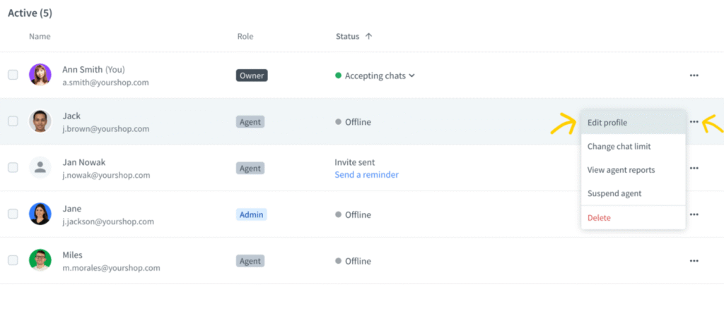
Task: Check the box next to Miles
Action: pyautogui.click(x=13, y=260)
